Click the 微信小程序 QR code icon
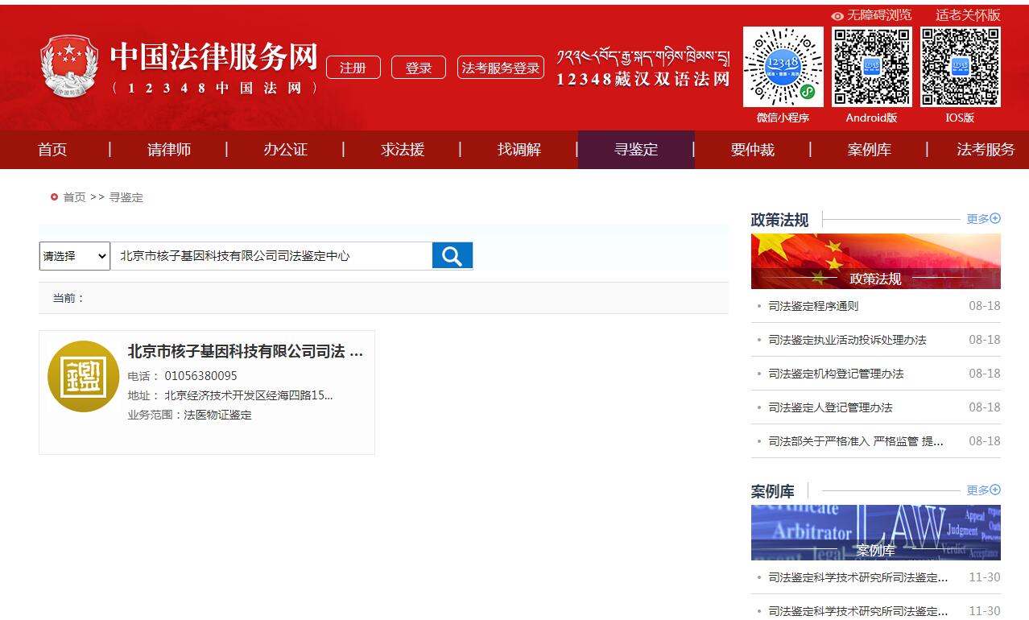The width and height of the screenshot is (1029, 620). pos(782,67)
